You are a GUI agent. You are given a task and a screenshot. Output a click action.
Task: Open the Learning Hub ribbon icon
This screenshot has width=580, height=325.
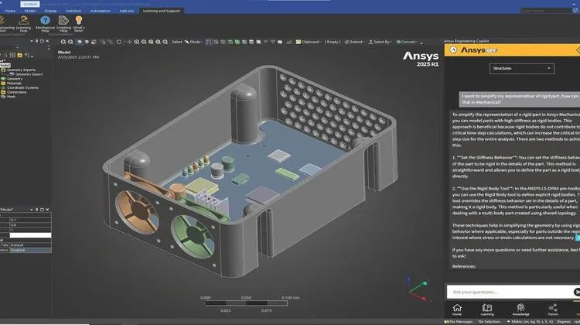pos(23,20)
